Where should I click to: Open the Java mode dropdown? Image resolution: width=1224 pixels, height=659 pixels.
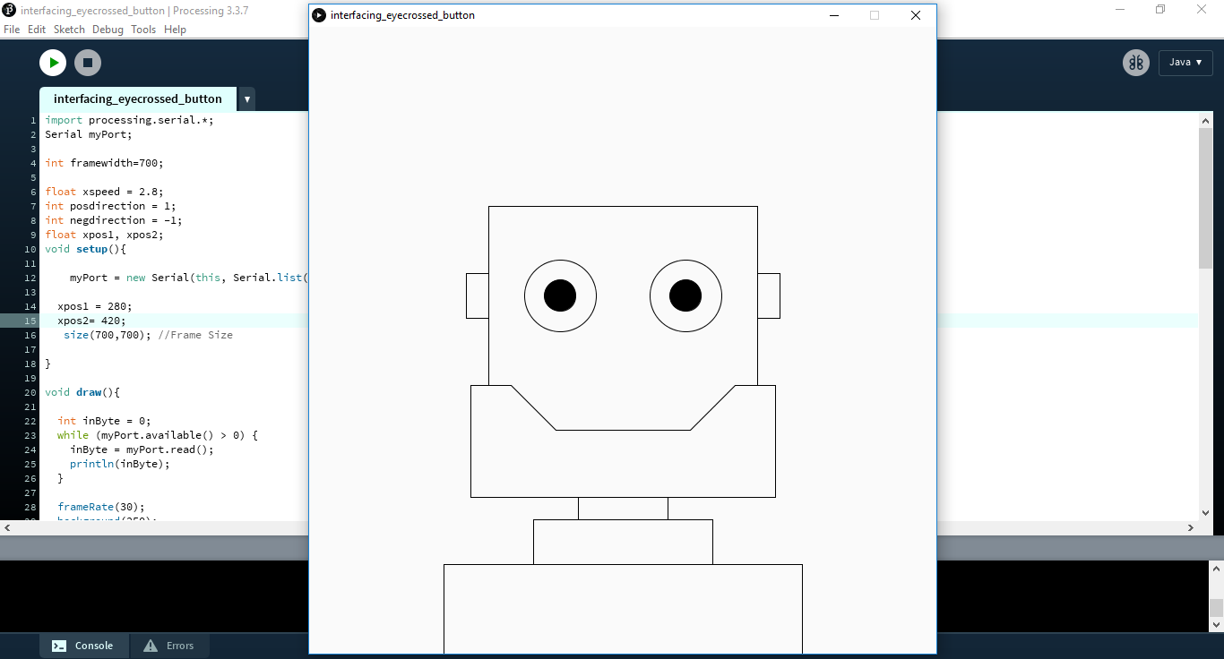coord(1185,63)
